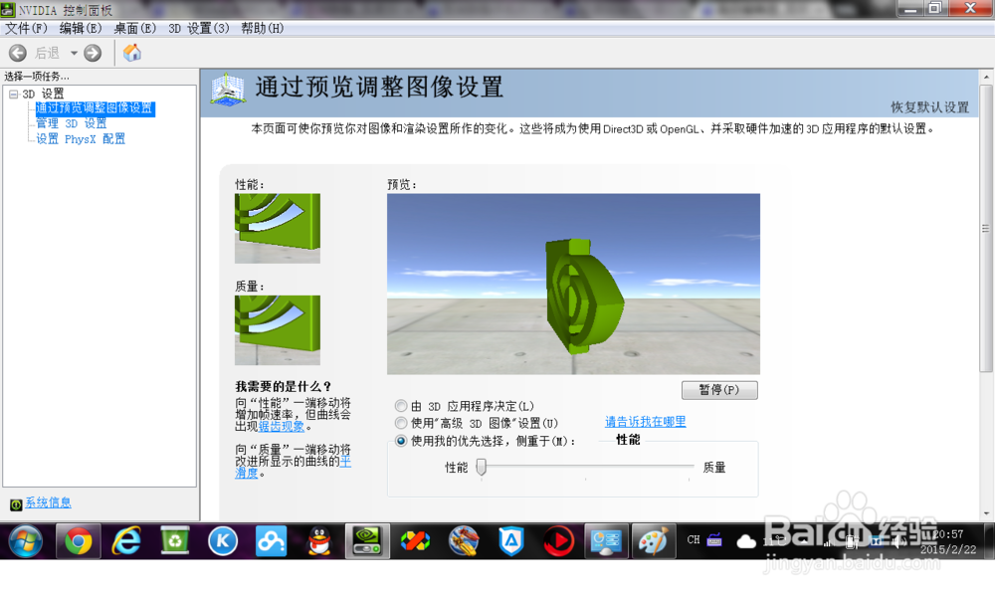
Task: Open the 帮助(H) menu
Action: point(262,29)
